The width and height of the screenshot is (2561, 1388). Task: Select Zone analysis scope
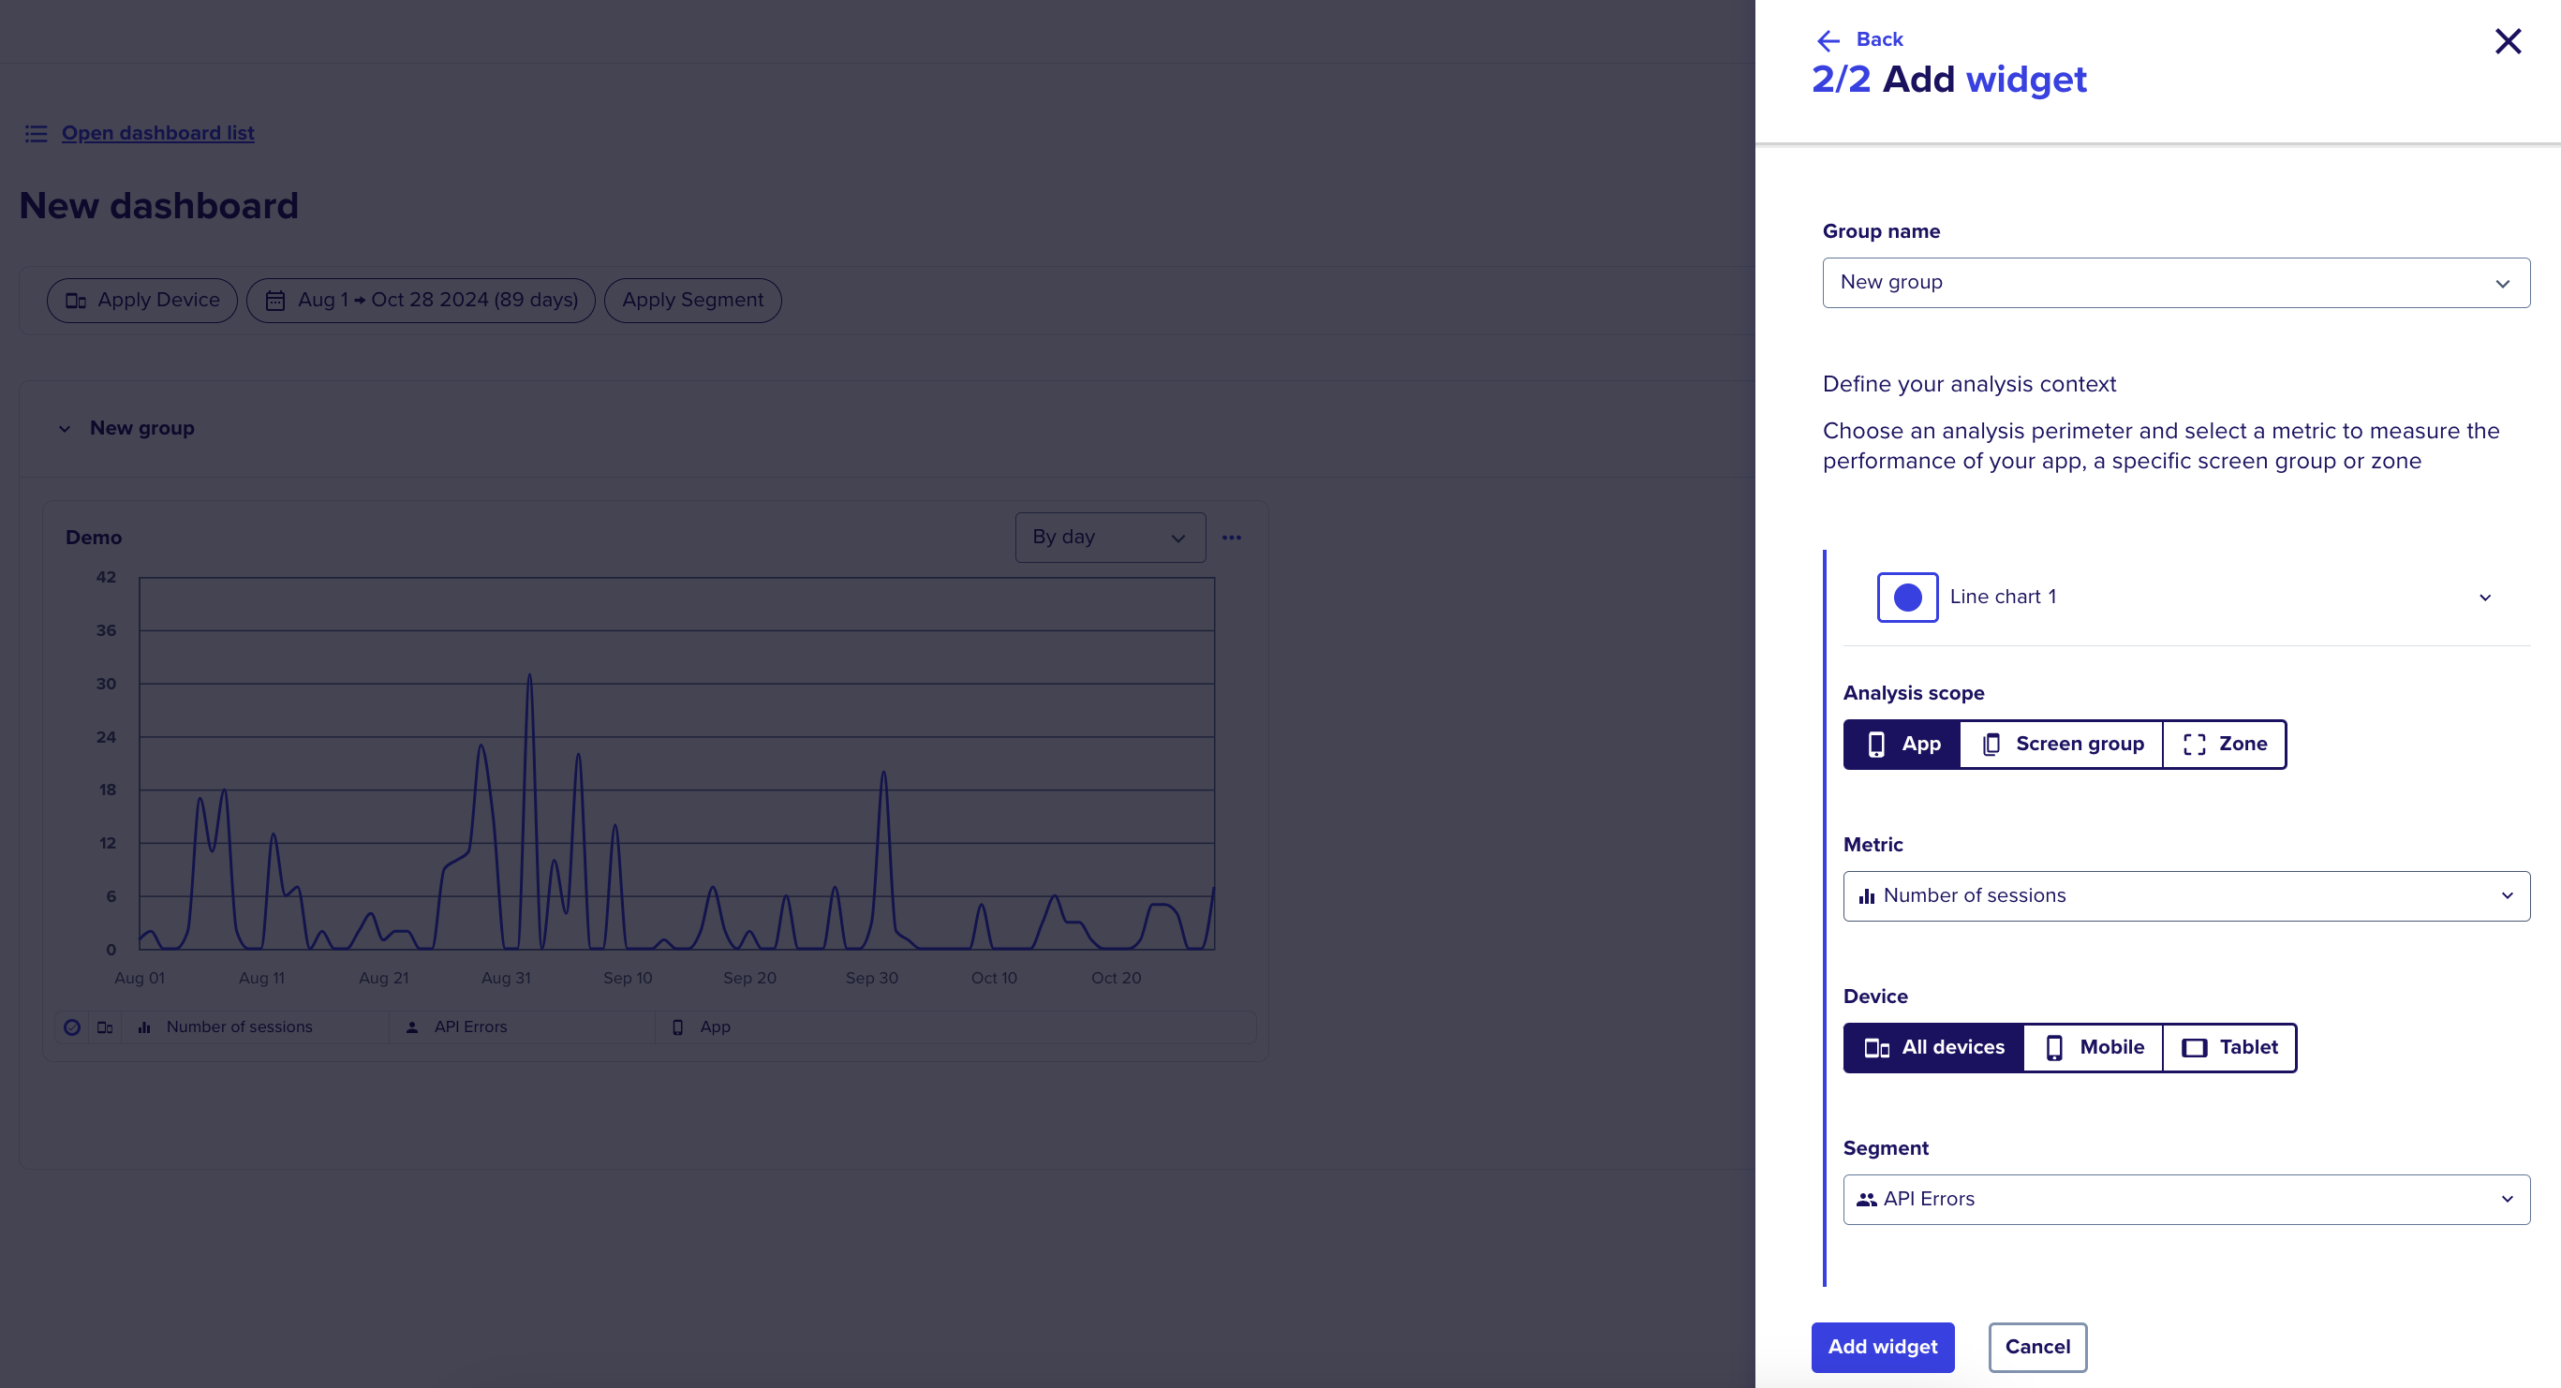pyautogui.click(x=2224, y=744)
